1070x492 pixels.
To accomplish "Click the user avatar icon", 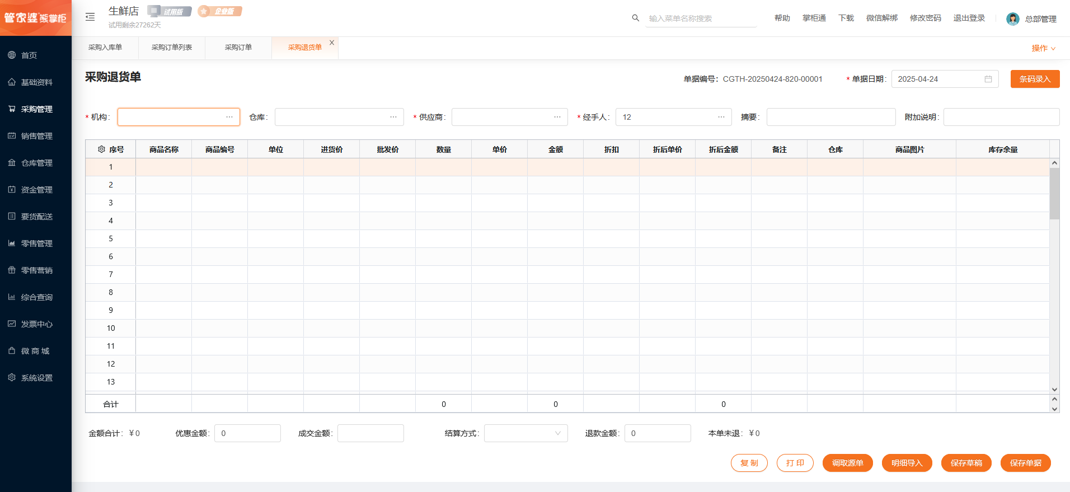I will pyautogui.click(x=1012, y=19).
